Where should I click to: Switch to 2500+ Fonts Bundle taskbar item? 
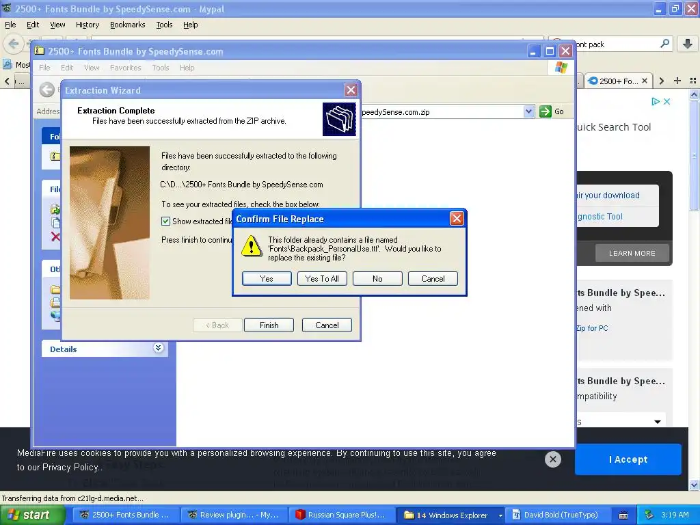click(x=126, y=515)
